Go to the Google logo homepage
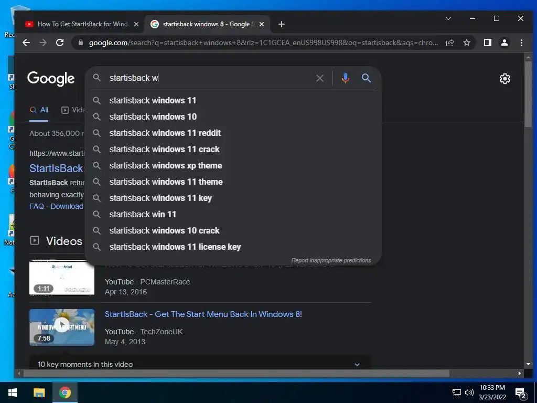The width and height of the screenshot is (537, 403). point(51,79)
